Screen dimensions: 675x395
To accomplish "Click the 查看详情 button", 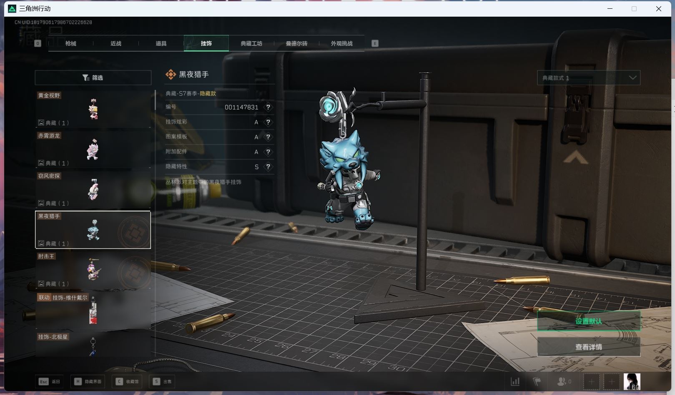I will (588, 347).
